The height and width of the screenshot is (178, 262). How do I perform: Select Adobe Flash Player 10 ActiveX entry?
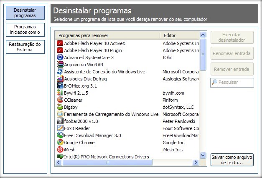94,43
